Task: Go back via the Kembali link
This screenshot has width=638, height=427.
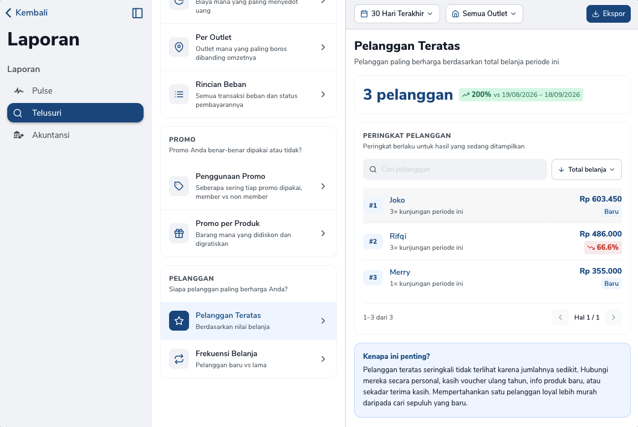Action: (x=27, y=13)
